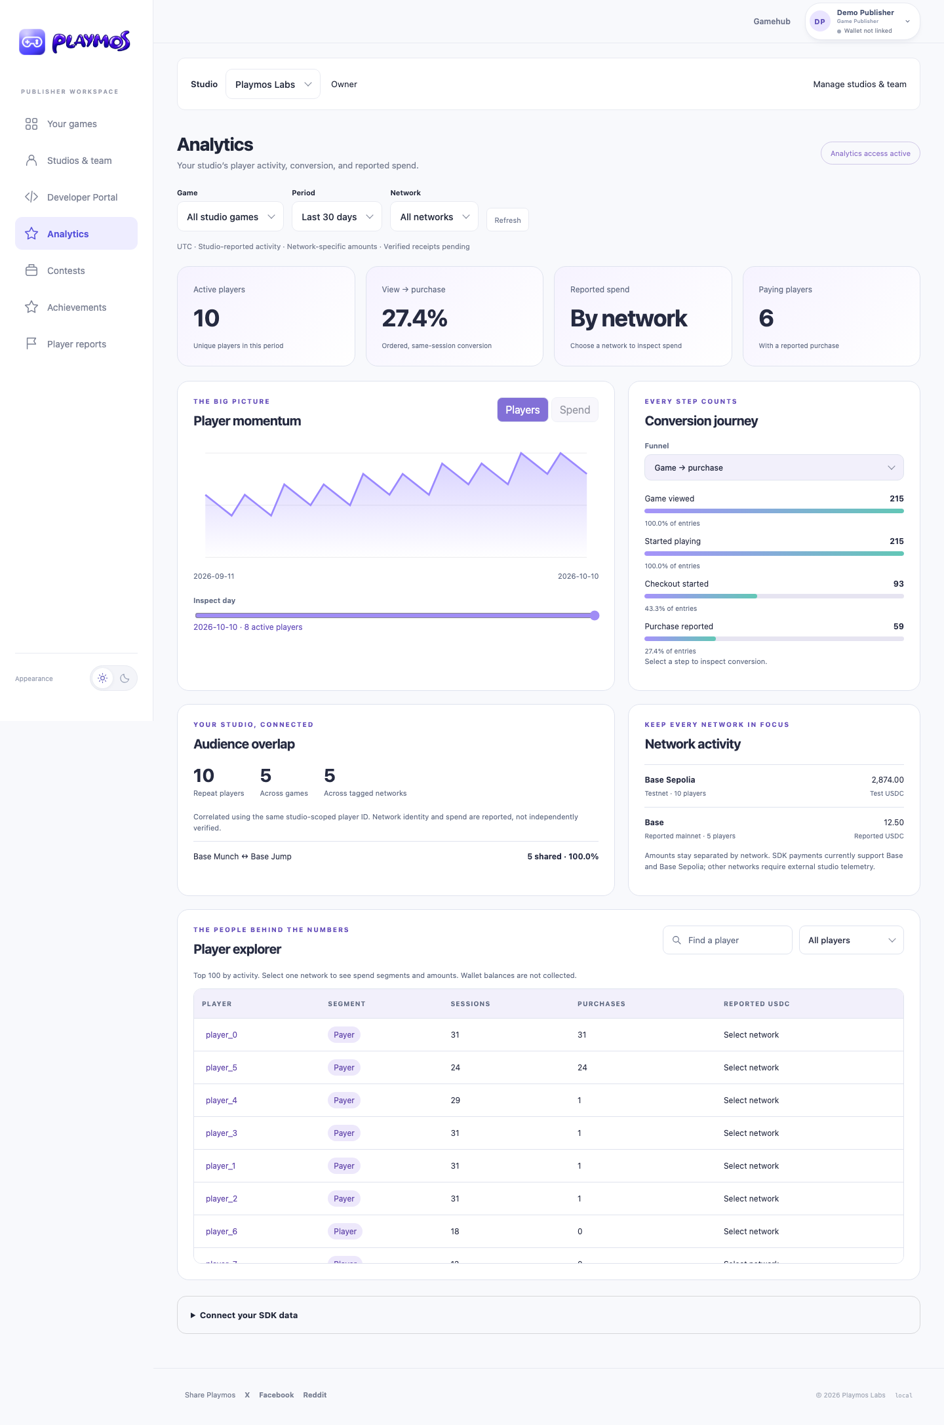This screenshot has height=1425, width=944.
Task: Click the X share link
Action: click(x=247, y=1395)
